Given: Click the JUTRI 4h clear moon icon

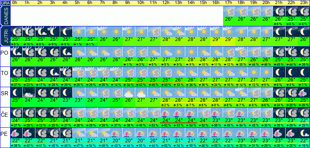Looking at the screenshot, I should point(66,32).
